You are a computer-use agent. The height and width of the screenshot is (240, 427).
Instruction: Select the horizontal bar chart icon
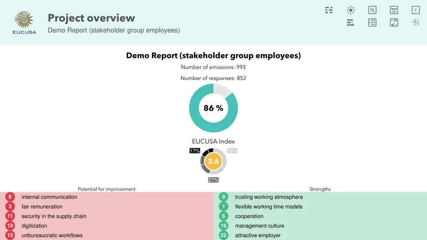coord(350,22)
